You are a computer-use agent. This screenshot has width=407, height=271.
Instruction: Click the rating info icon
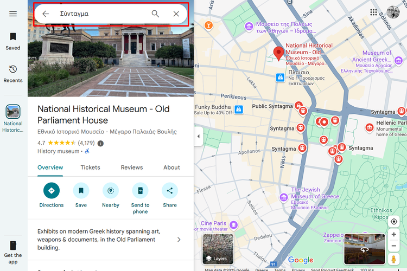[101, 143]
